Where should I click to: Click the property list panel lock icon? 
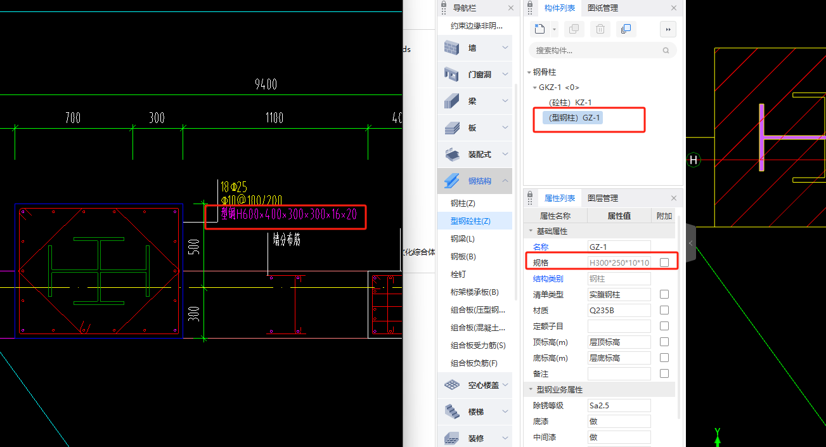530,195
